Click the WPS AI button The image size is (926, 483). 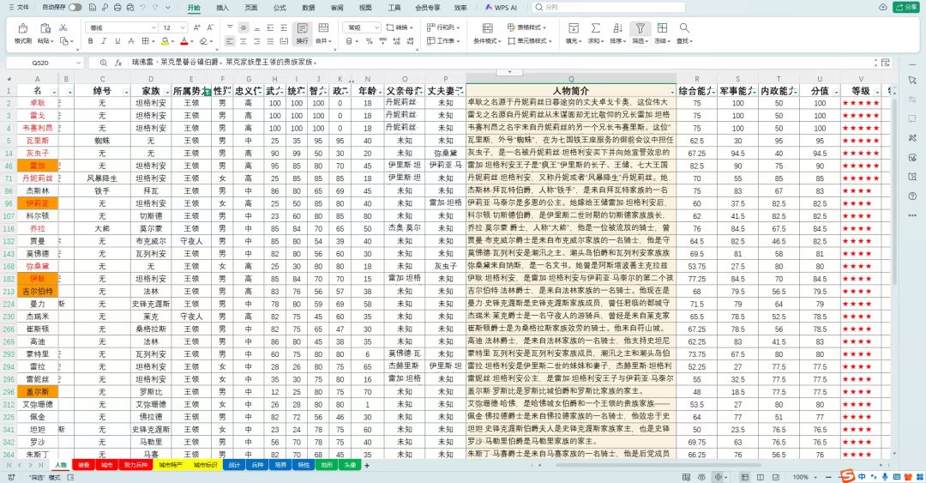(x=501, y=8)
